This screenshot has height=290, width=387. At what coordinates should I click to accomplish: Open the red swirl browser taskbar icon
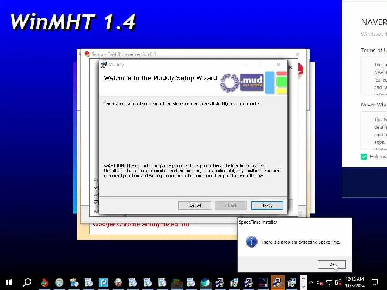(x=45, y=282)
